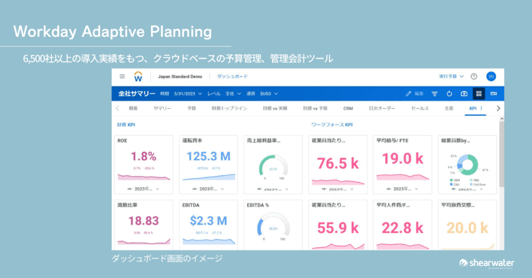Click the refresh icon in blue toolbar
Screen dimensions: 532x278
coord(449,94)
